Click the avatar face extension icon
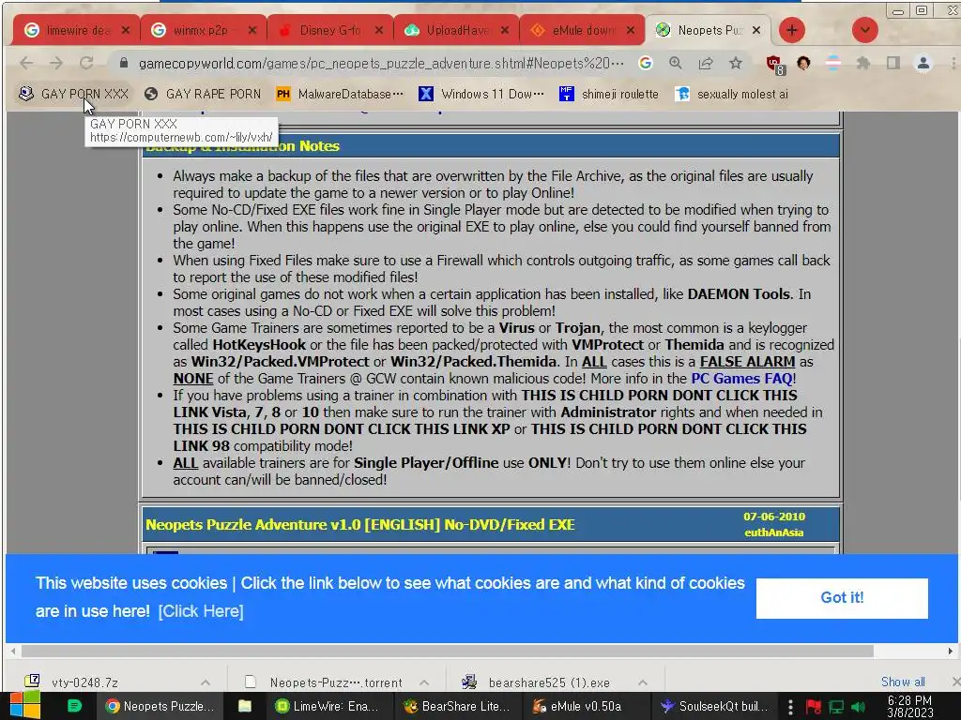961x720 pixels. [x=803, y=63]
